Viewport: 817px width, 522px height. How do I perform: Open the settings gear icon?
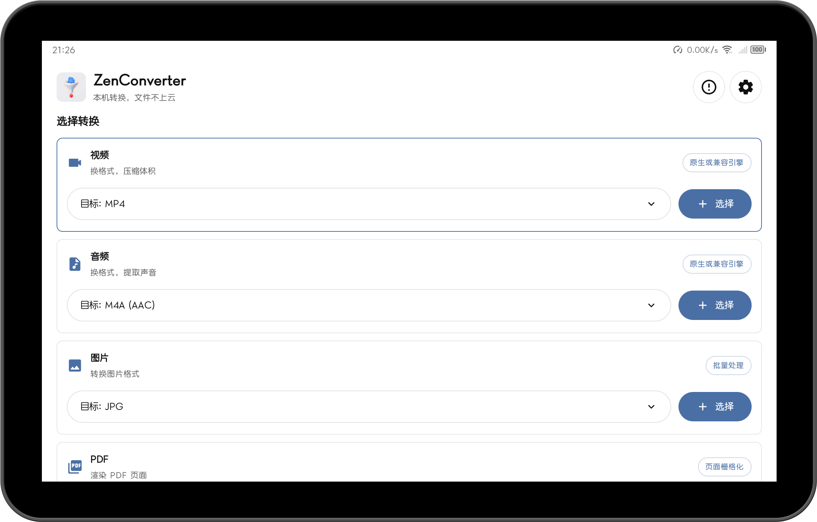[x=745, y=87]
